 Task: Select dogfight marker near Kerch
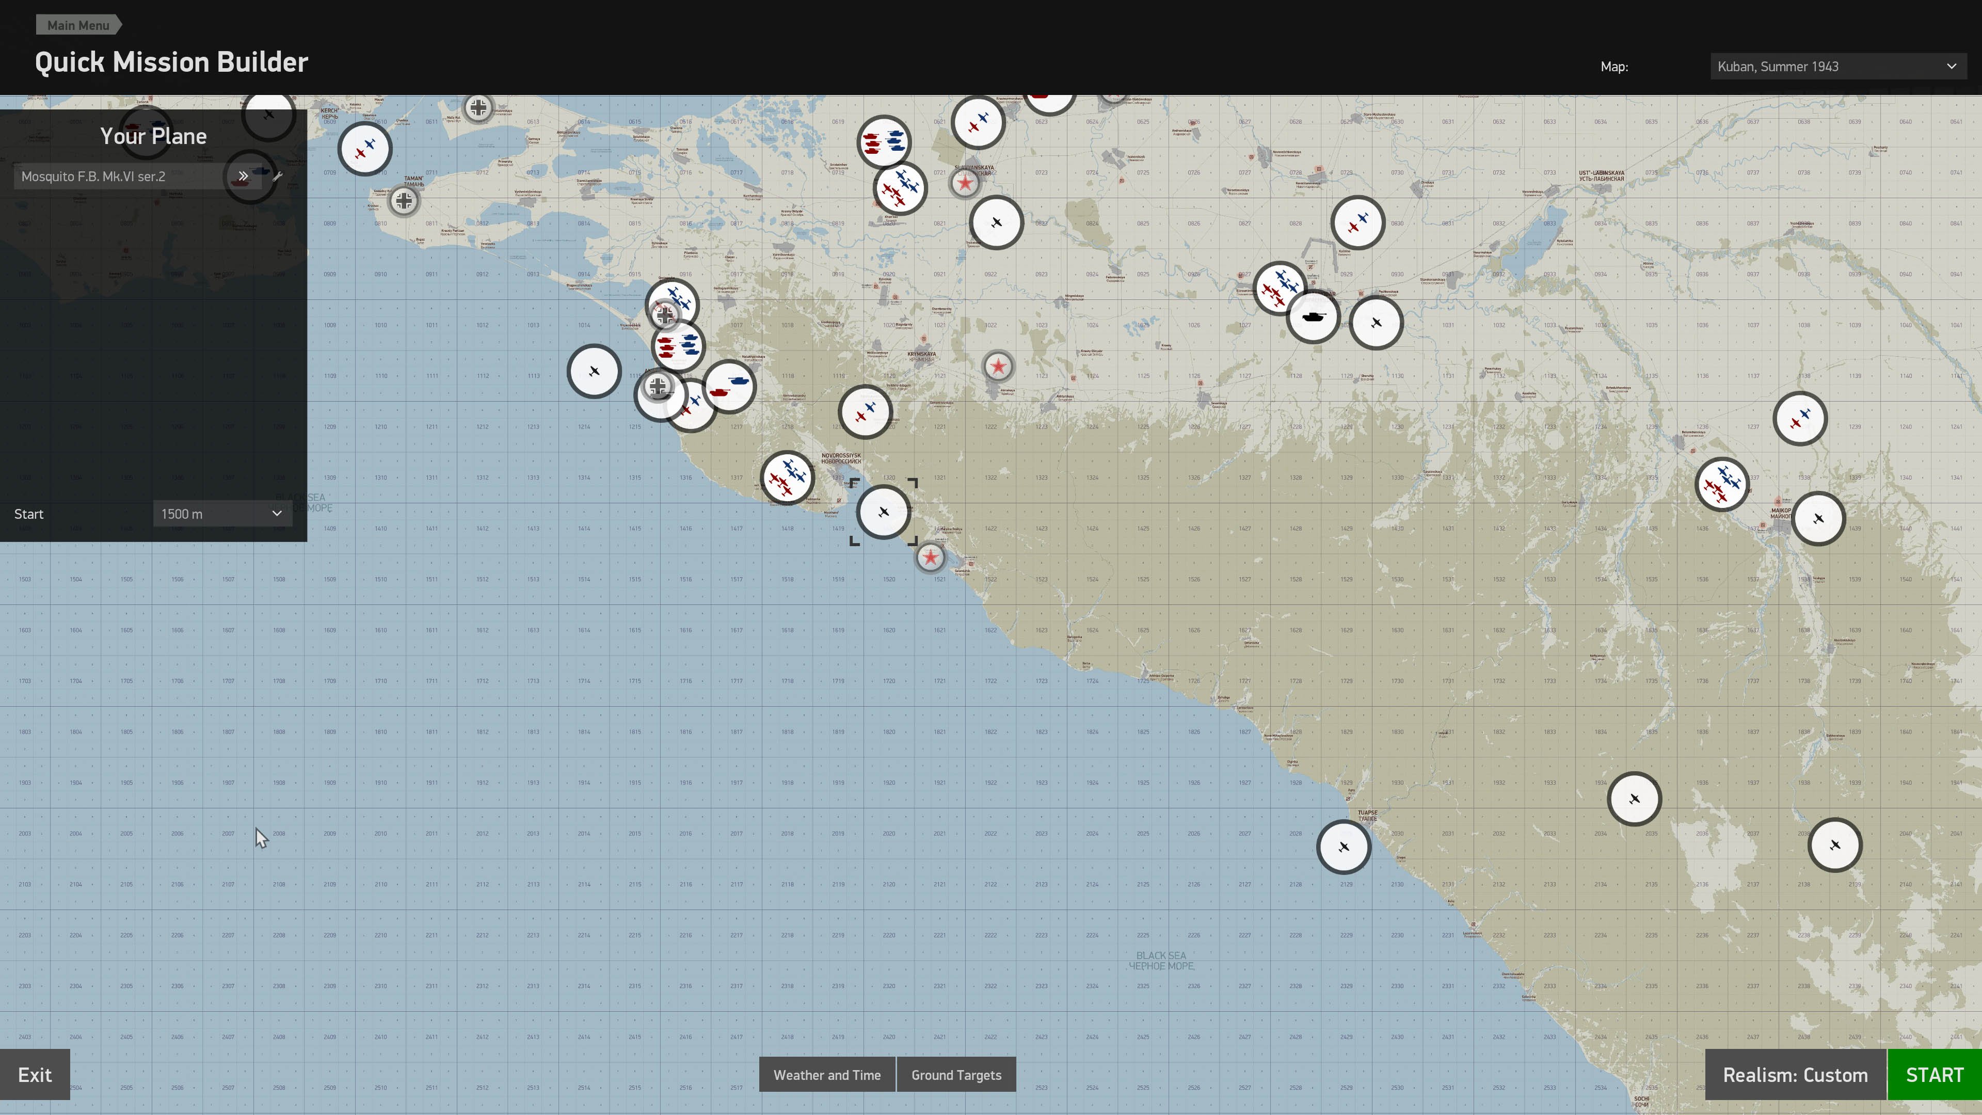[365, 149]
